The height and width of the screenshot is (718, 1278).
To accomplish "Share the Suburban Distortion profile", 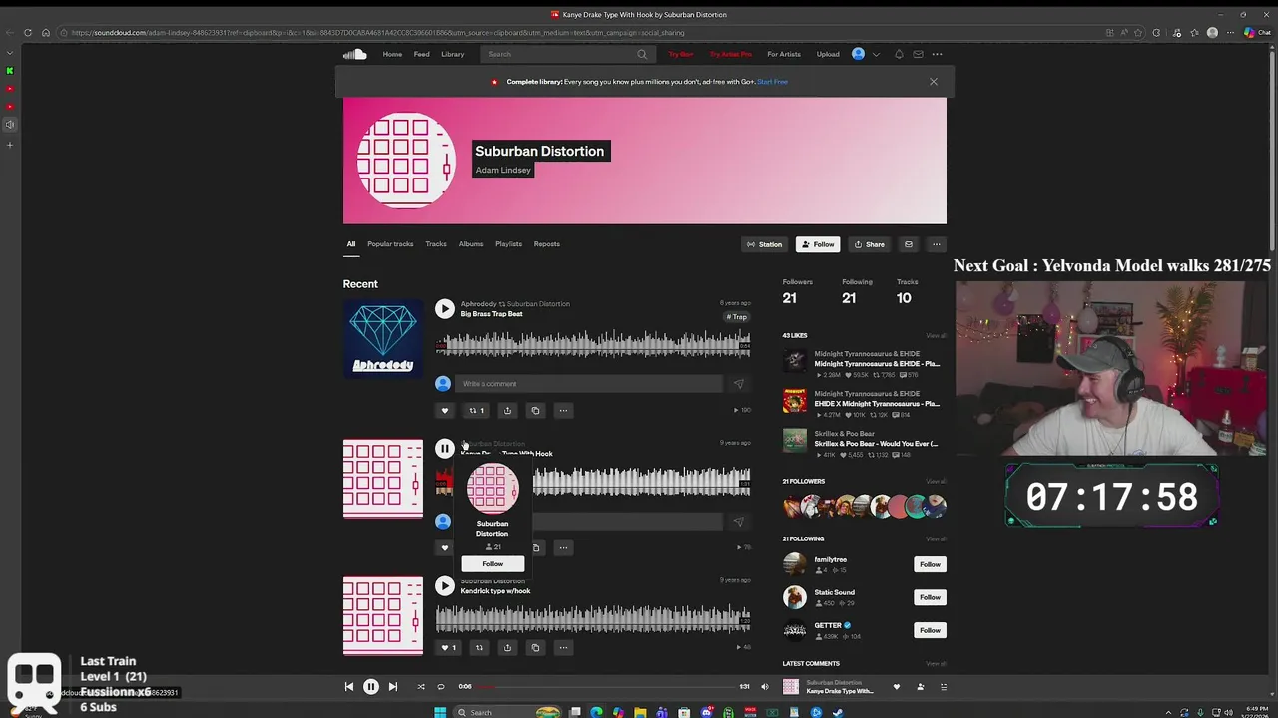I will coord(869,244).
